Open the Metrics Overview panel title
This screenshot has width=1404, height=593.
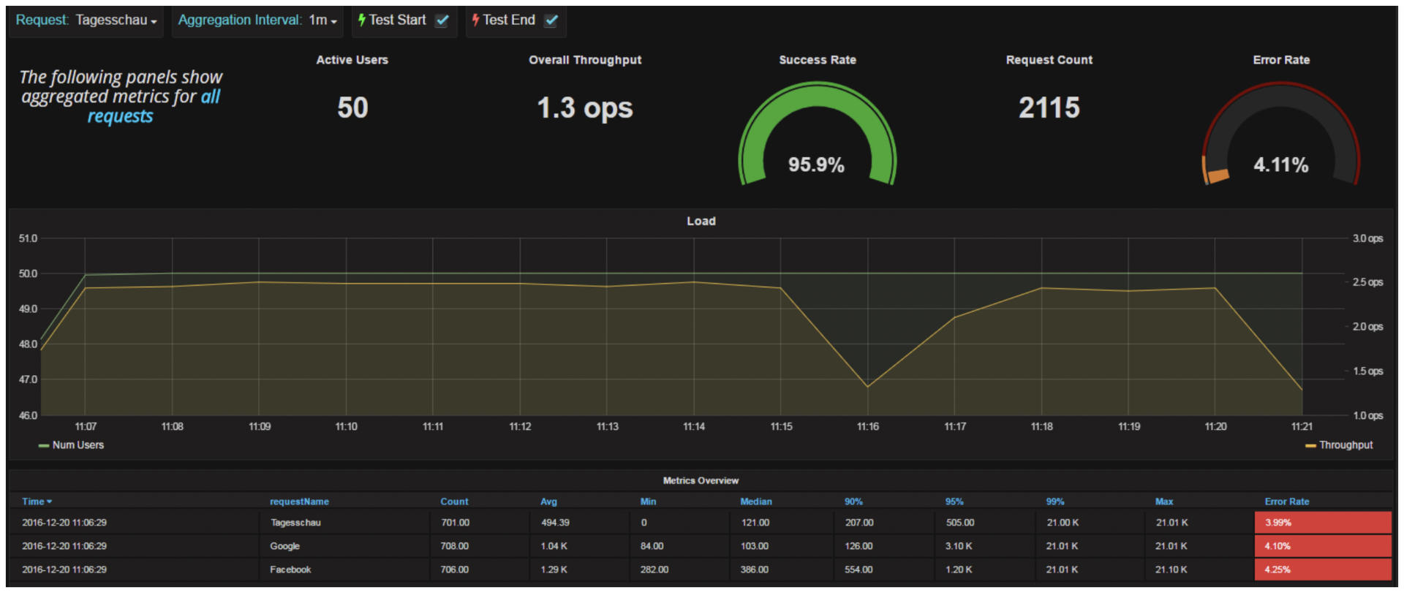pos(701,480)
